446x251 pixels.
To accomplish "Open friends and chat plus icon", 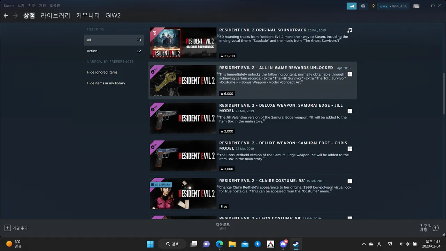I will [x=436, y=228].
